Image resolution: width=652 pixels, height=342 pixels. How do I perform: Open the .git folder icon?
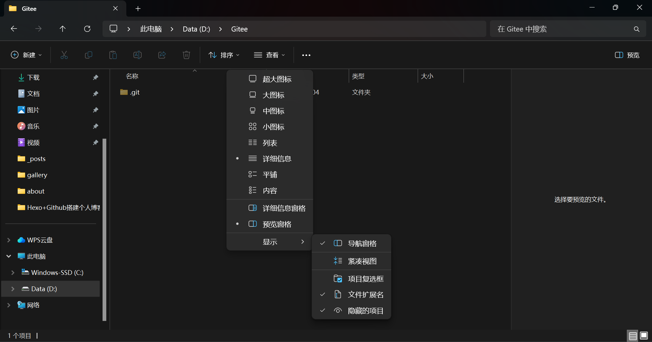tap(124, 92)
